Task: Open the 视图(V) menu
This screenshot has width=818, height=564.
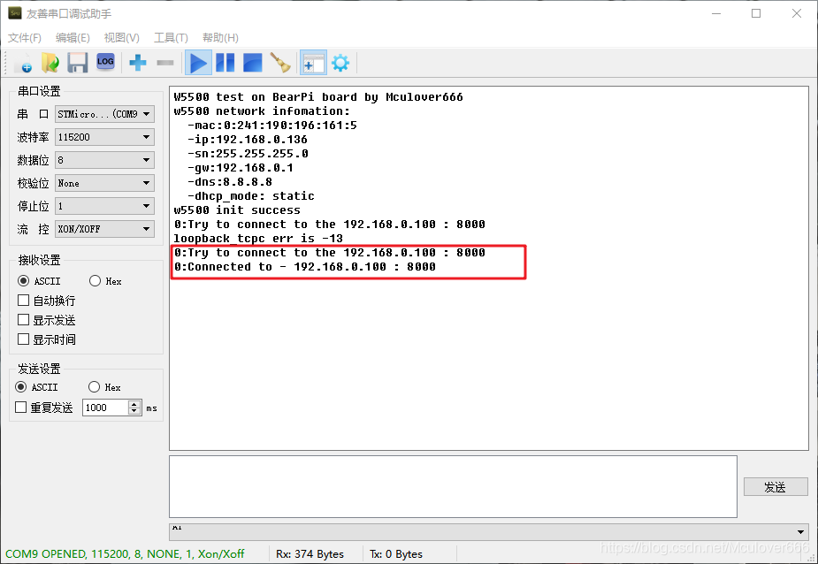Action: click(121, 37)
